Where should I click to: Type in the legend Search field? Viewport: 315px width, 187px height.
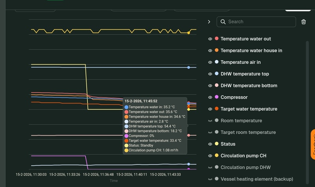click(260, 22)
